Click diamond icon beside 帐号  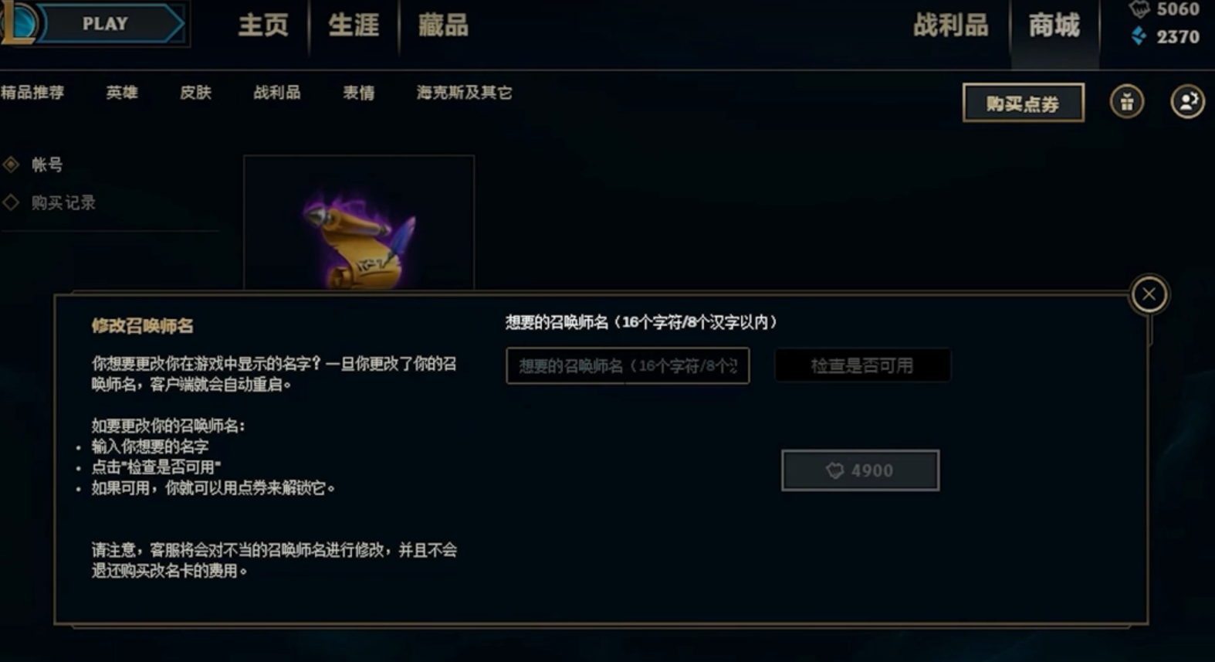[11, 164]
